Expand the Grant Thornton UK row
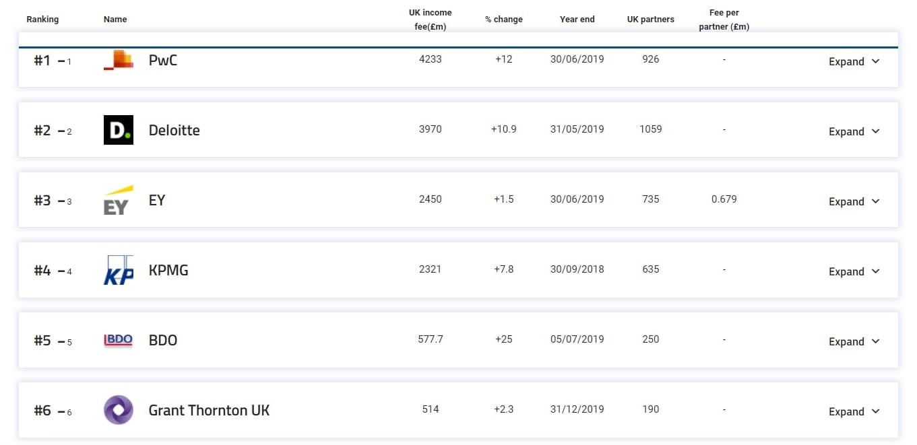Viewport: 917px width, 445px height. click(854, 411)
